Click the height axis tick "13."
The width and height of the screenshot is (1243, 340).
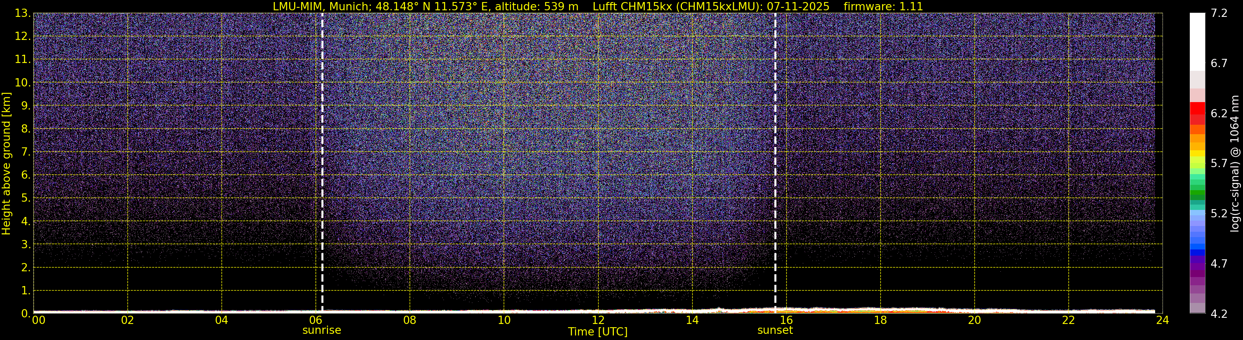pos(22,13)
